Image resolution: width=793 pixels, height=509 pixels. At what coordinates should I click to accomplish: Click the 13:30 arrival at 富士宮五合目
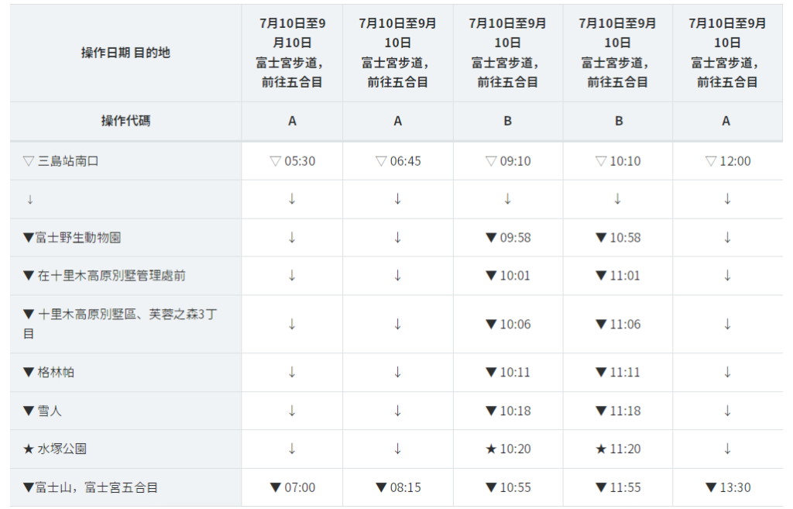coord(728,487)
